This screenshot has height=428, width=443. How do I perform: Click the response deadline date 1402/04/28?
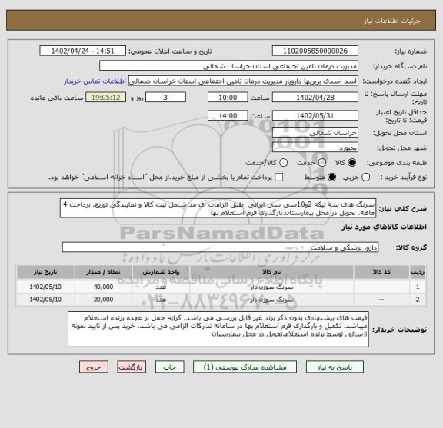coord(315,98)
